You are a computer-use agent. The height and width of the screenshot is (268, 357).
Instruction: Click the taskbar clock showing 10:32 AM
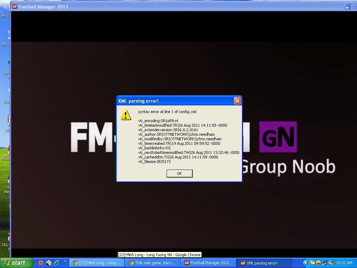coord(344,263)
